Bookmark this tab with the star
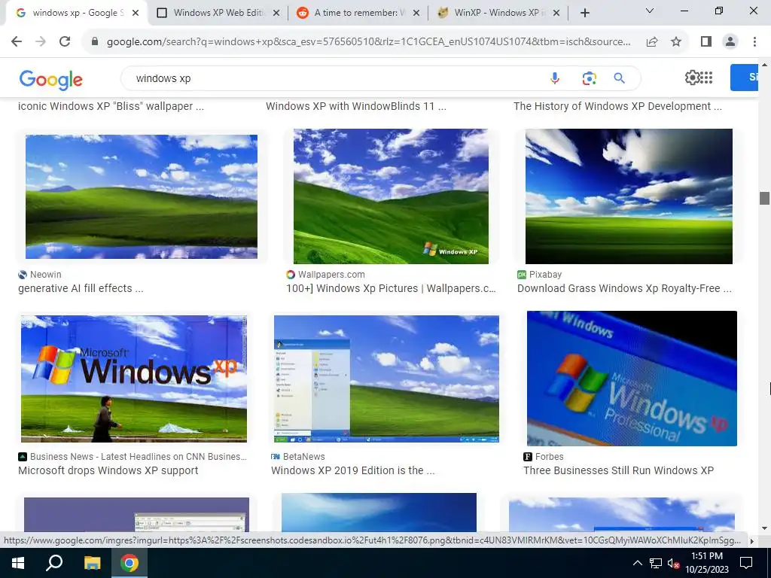 [676, 42]
